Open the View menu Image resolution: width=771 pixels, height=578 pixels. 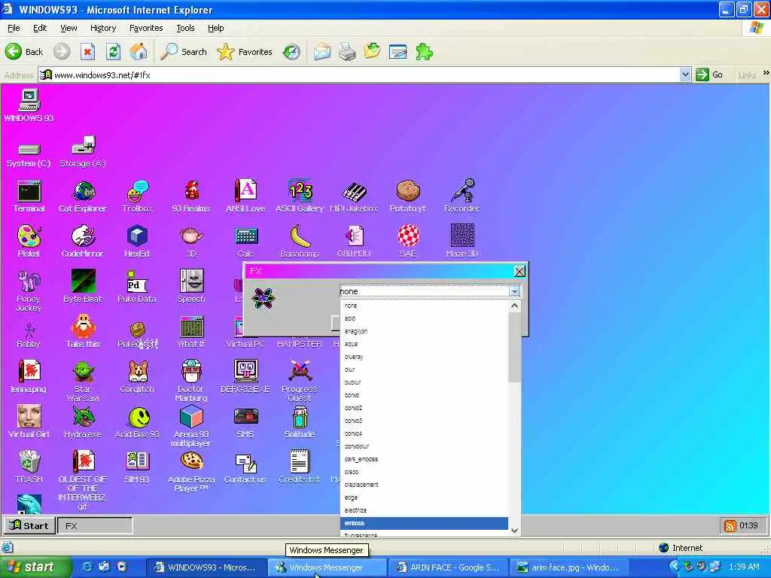tap(69, 28)
